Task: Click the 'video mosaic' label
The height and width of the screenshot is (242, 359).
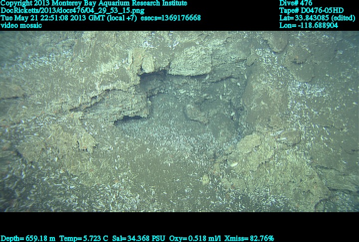Action: pyautogui.click(x=21, y=25)
